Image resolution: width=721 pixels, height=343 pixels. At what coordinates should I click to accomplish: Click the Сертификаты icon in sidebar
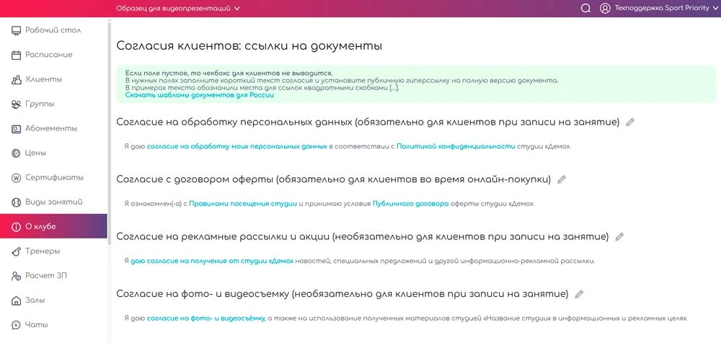point(16,177)
